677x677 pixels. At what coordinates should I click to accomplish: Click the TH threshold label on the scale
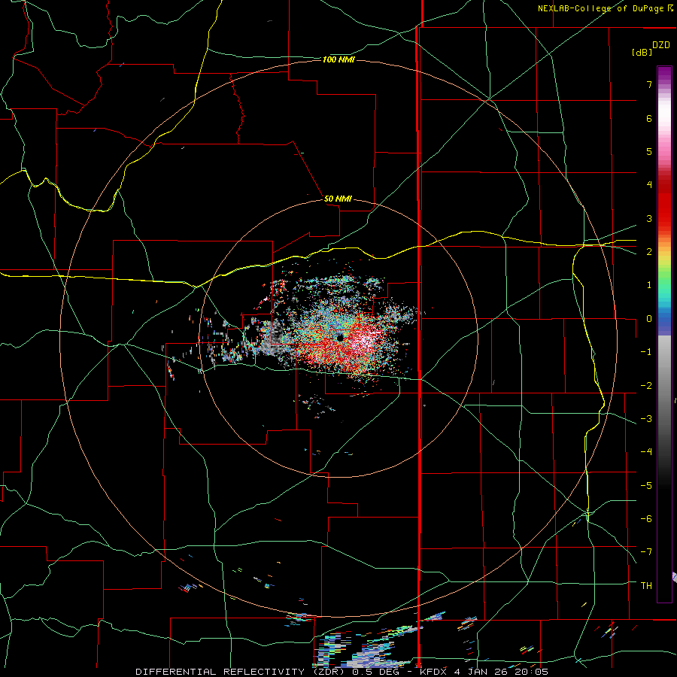point(646,586)
